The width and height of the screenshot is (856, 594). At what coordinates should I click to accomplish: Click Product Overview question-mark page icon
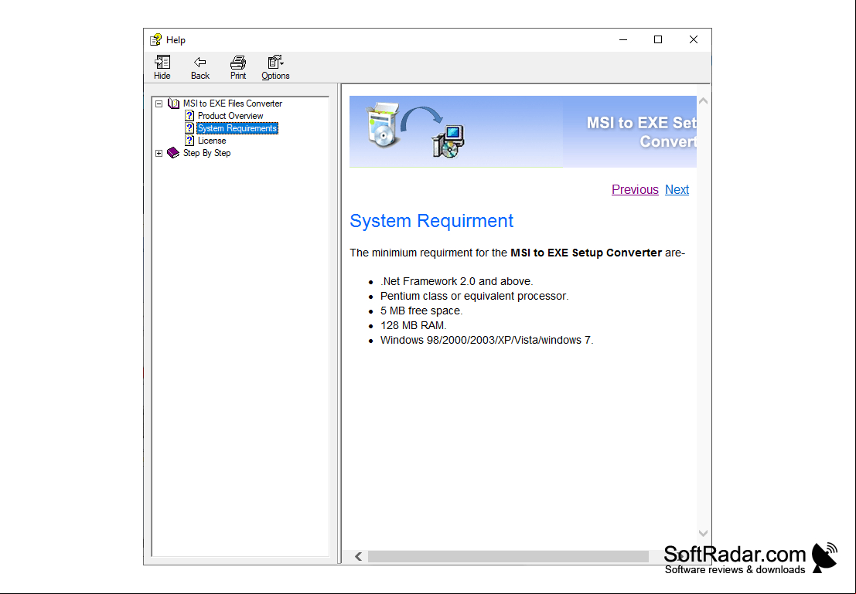pyautogui.click(x=189, y=116)
